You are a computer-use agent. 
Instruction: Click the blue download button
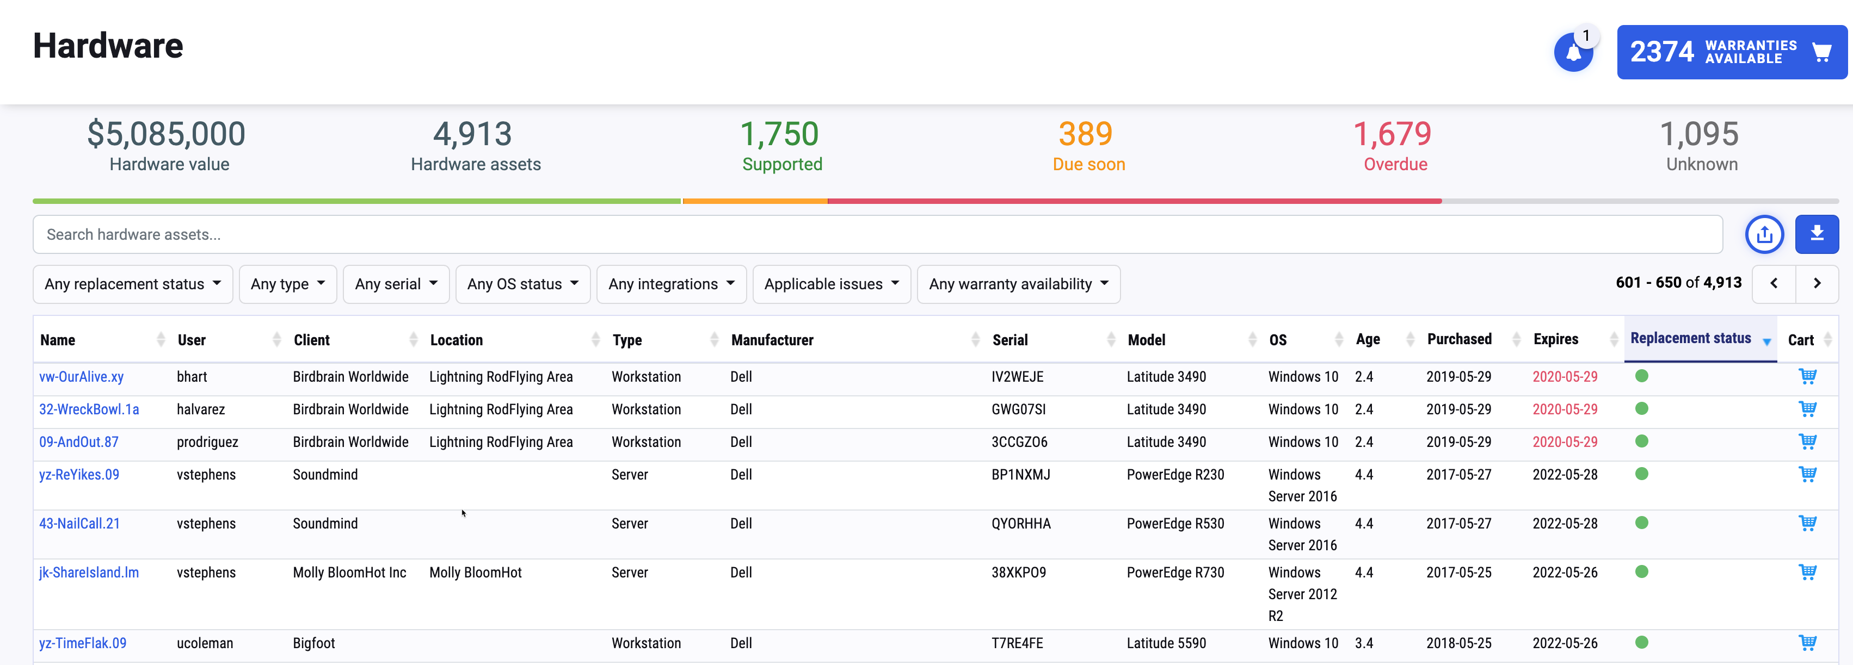1817,234
